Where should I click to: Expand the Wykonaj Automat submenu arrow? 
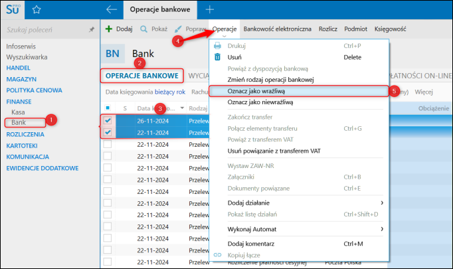tap(382, 229)
